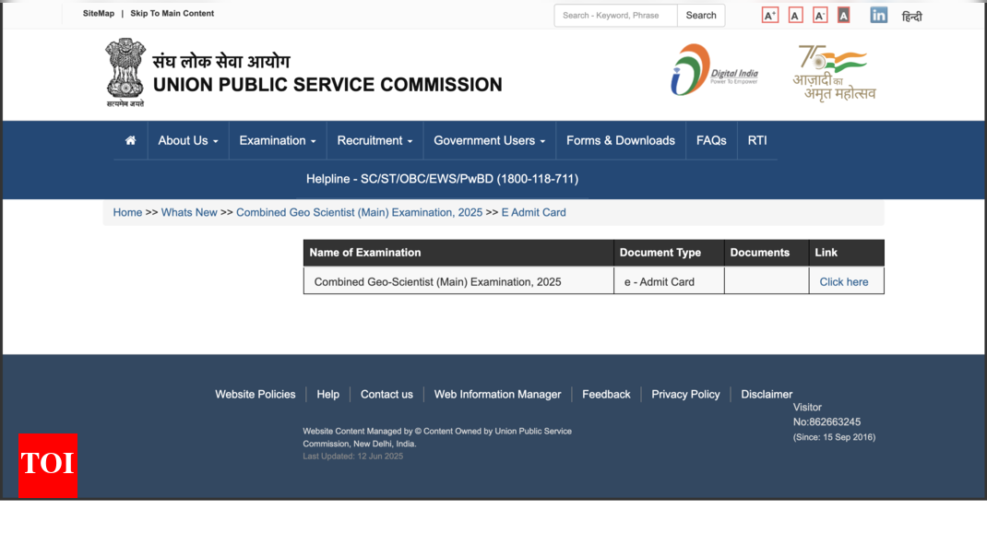Click the Home icon in navigation bar

pyautogui.click(x=130, y=141)
